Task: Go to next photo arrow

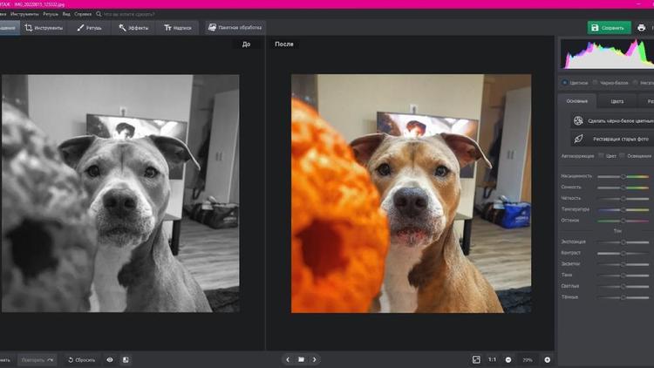Action: click(x=315, y=359)
